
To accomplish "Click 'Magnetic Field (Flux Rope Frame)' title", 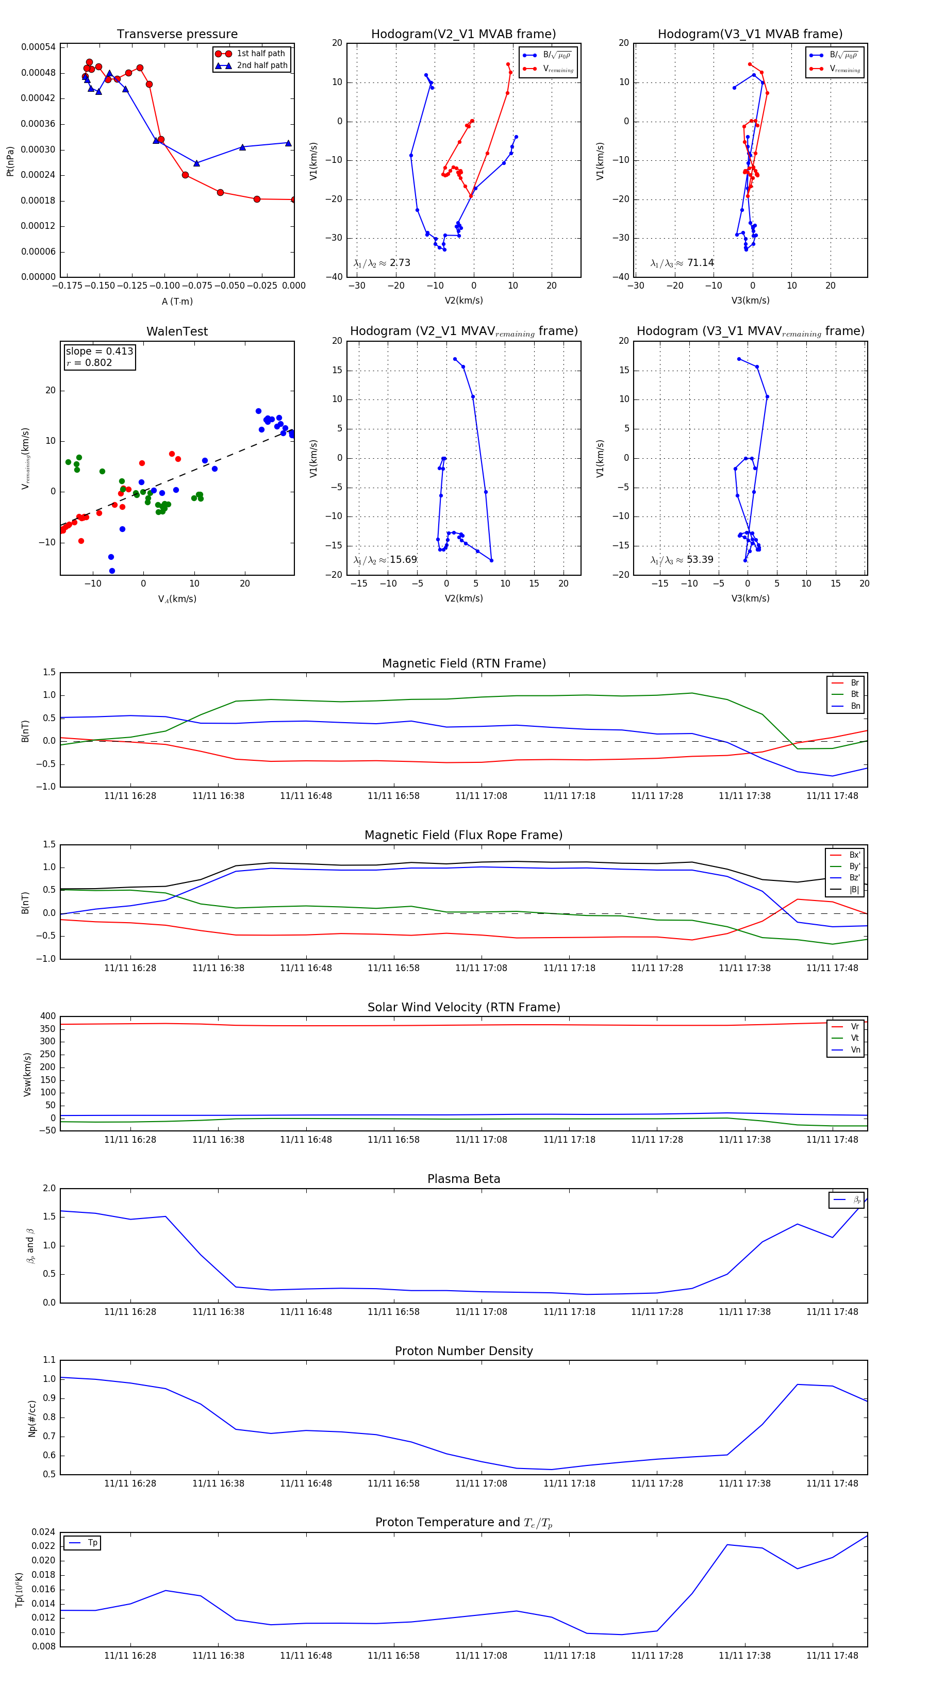I will coord(463,836).
